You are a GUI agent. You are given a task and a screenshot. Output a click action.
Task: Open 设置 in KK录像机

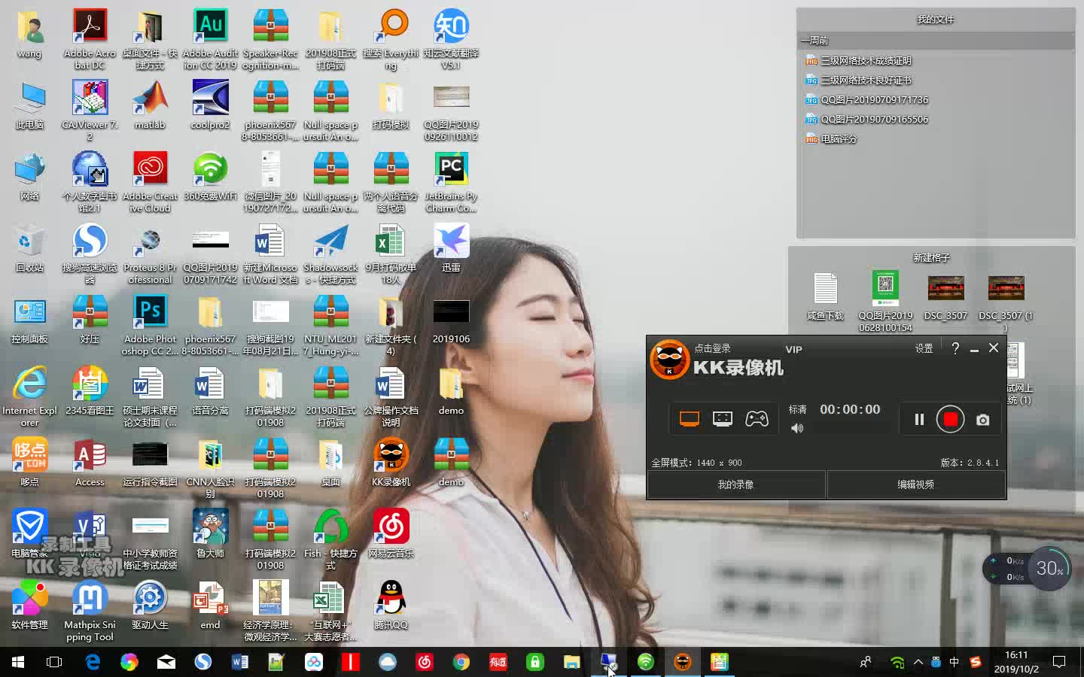(924, 348)
